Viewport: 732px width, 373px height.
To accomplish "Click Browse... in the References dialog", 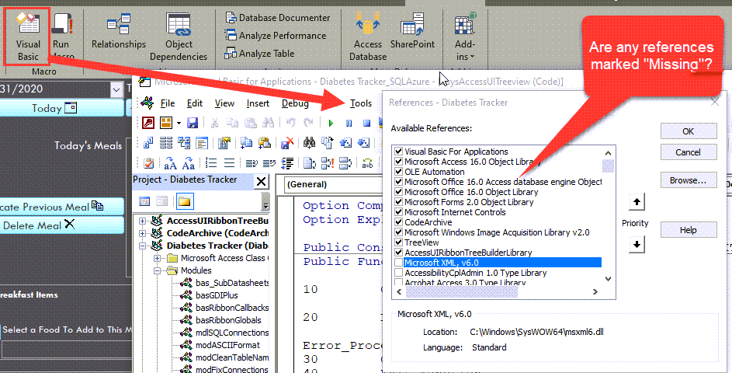I will [688, 180].
